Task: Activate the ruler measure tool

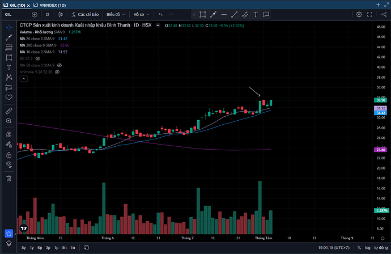Action: (8, 111)
